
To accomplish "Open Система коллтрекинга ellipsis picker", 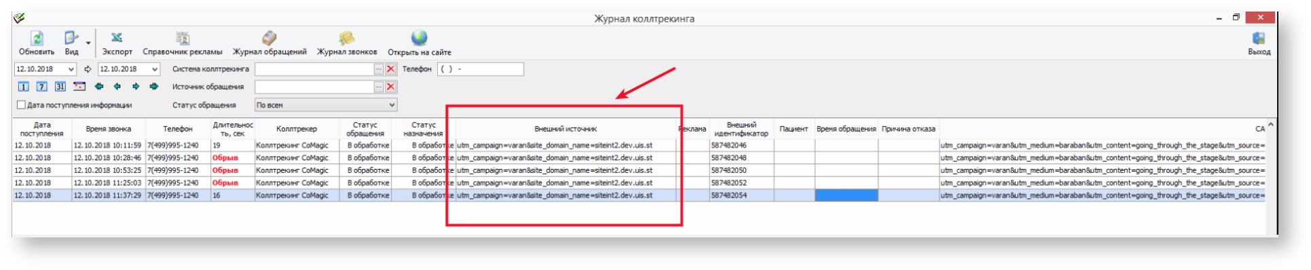I will pyautogui.click(x=379, y=69).
